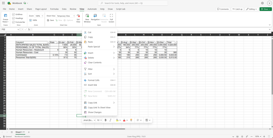Toggle the Gridlines checkbox
Image resolution: width=273 pixels, height=138 pixels.
(13, 14)
